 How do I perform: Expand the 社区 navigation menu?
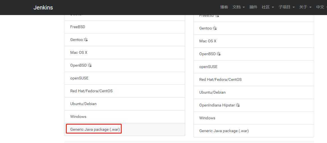[268, 7]
